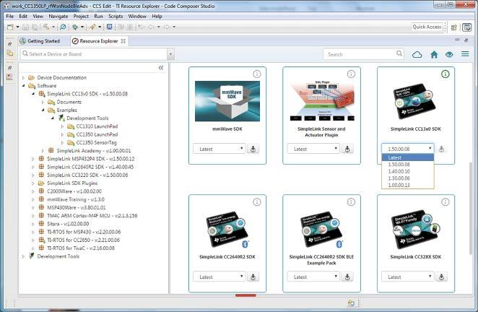Choose version 1.30.00.06 in list
Image resolution: width=478 pixels, height=312 pixels.
[407, 178]
